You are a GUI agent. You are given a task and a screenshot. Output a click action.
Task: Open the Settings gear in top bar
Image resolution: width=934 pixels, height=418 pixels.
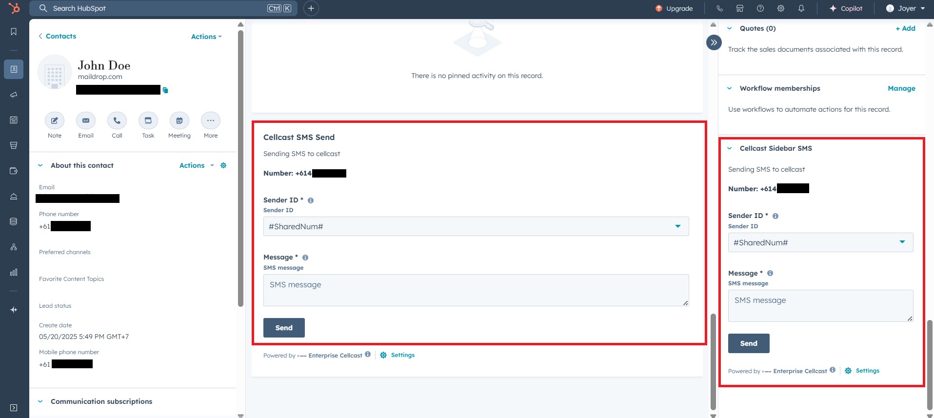point(781,8)
